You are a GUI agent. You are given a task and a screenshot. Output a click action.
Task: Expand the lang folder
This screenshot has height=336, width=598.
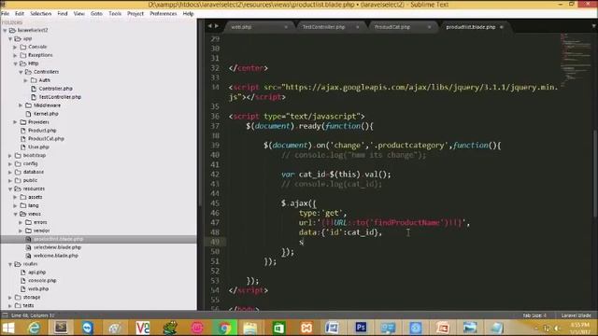(x=16, y=205)
